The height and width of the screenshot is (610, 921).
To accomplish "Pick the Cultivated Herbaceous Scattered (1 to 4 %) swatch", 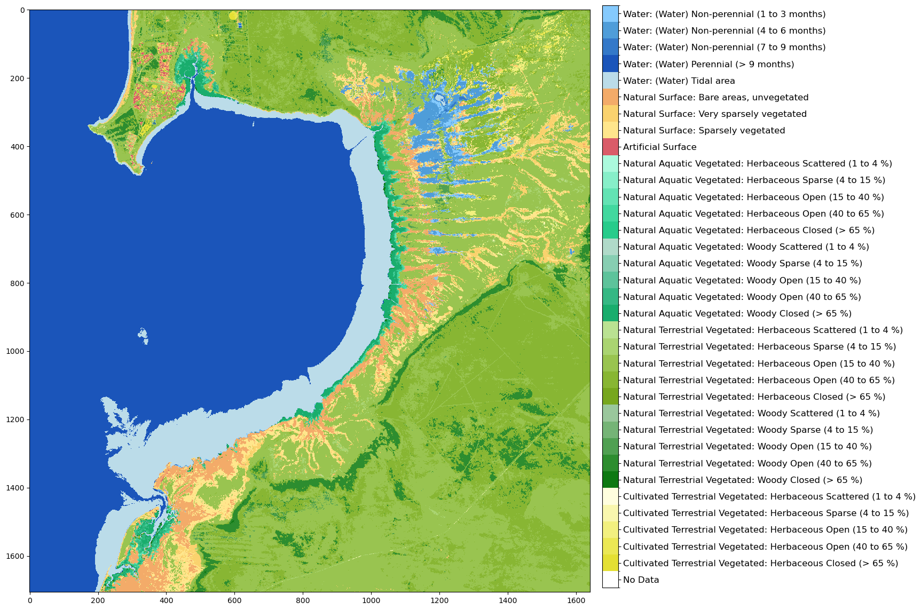I will [x=610, y=496].
